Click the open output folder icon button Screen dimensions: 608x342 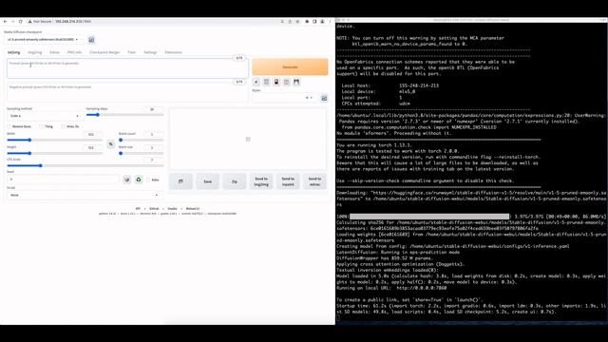click(x=180, y=181)
